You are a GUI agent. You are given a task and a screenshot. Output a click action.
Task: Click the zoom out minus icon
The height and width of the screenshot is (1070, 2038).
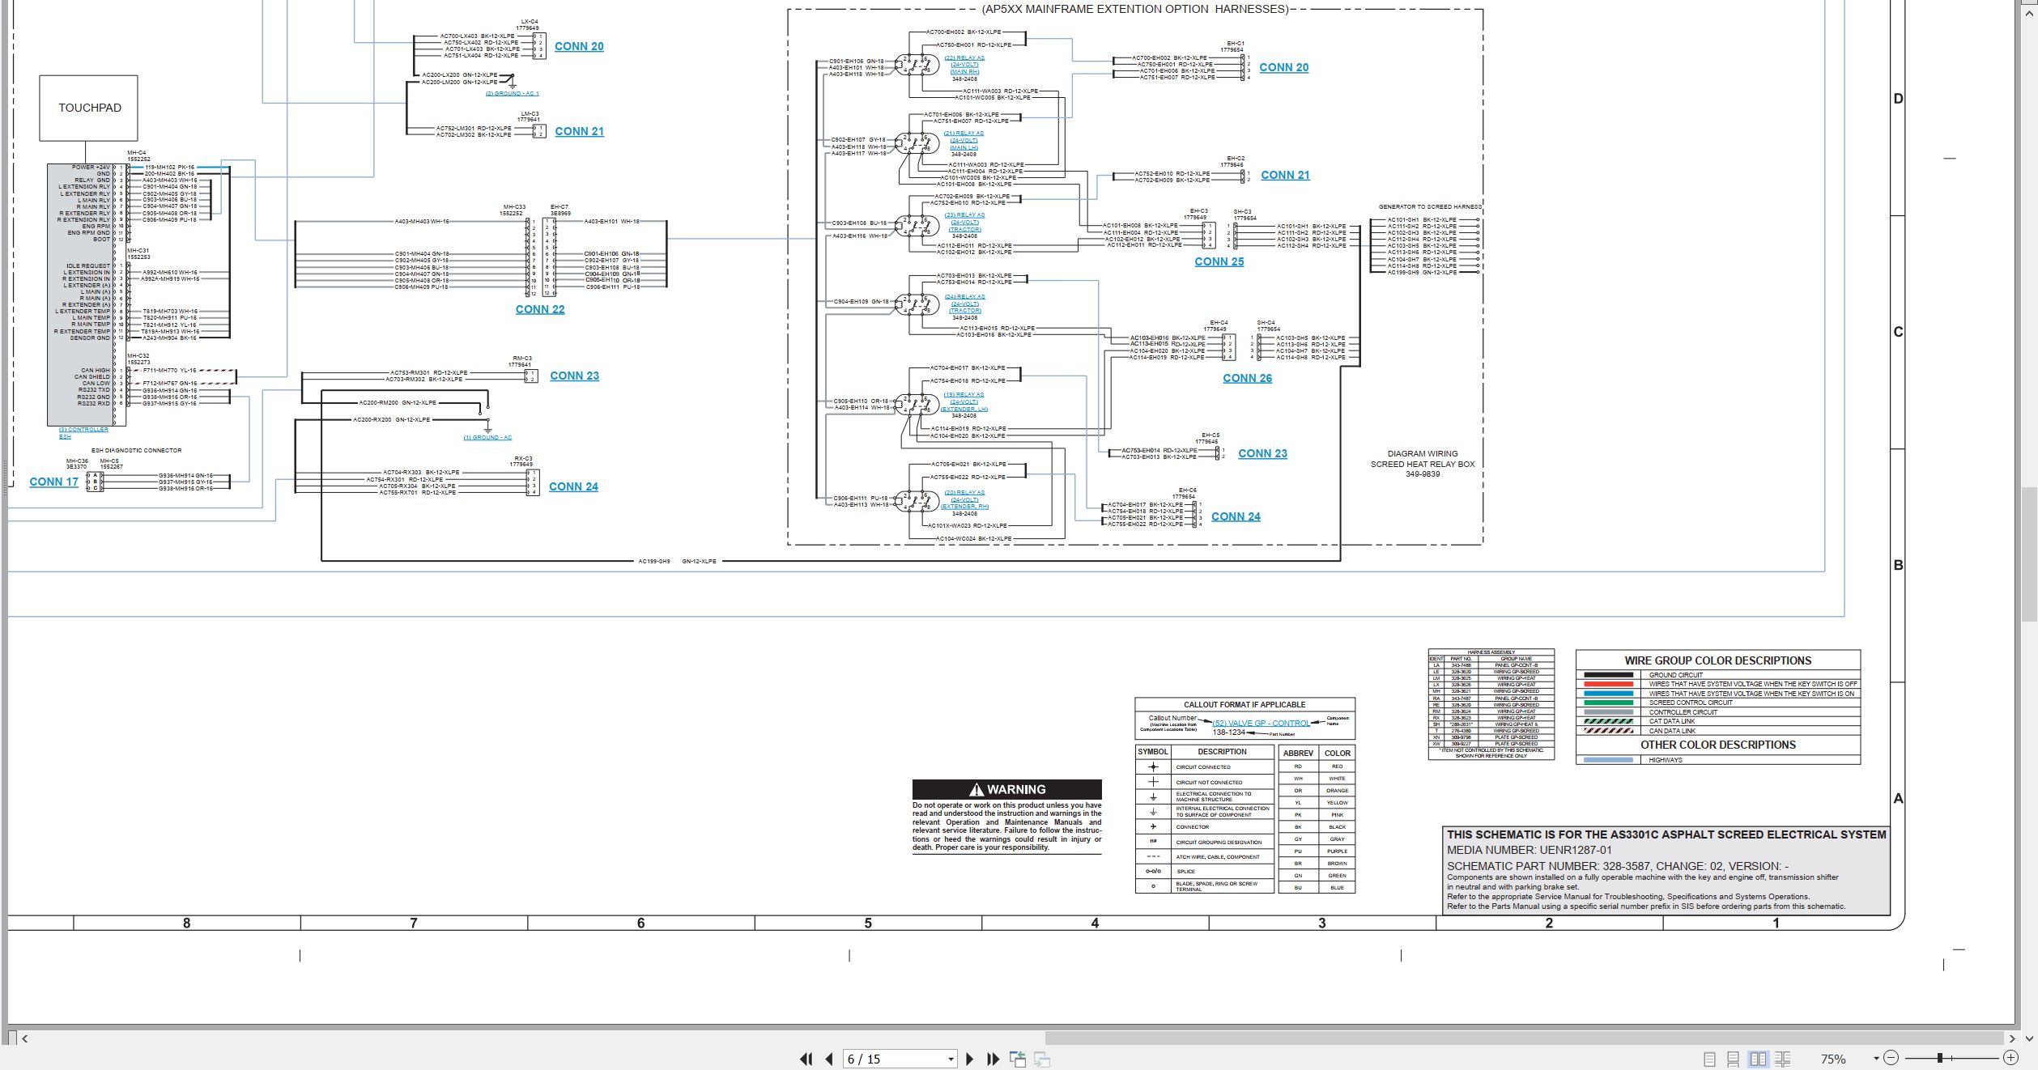1891,1058
